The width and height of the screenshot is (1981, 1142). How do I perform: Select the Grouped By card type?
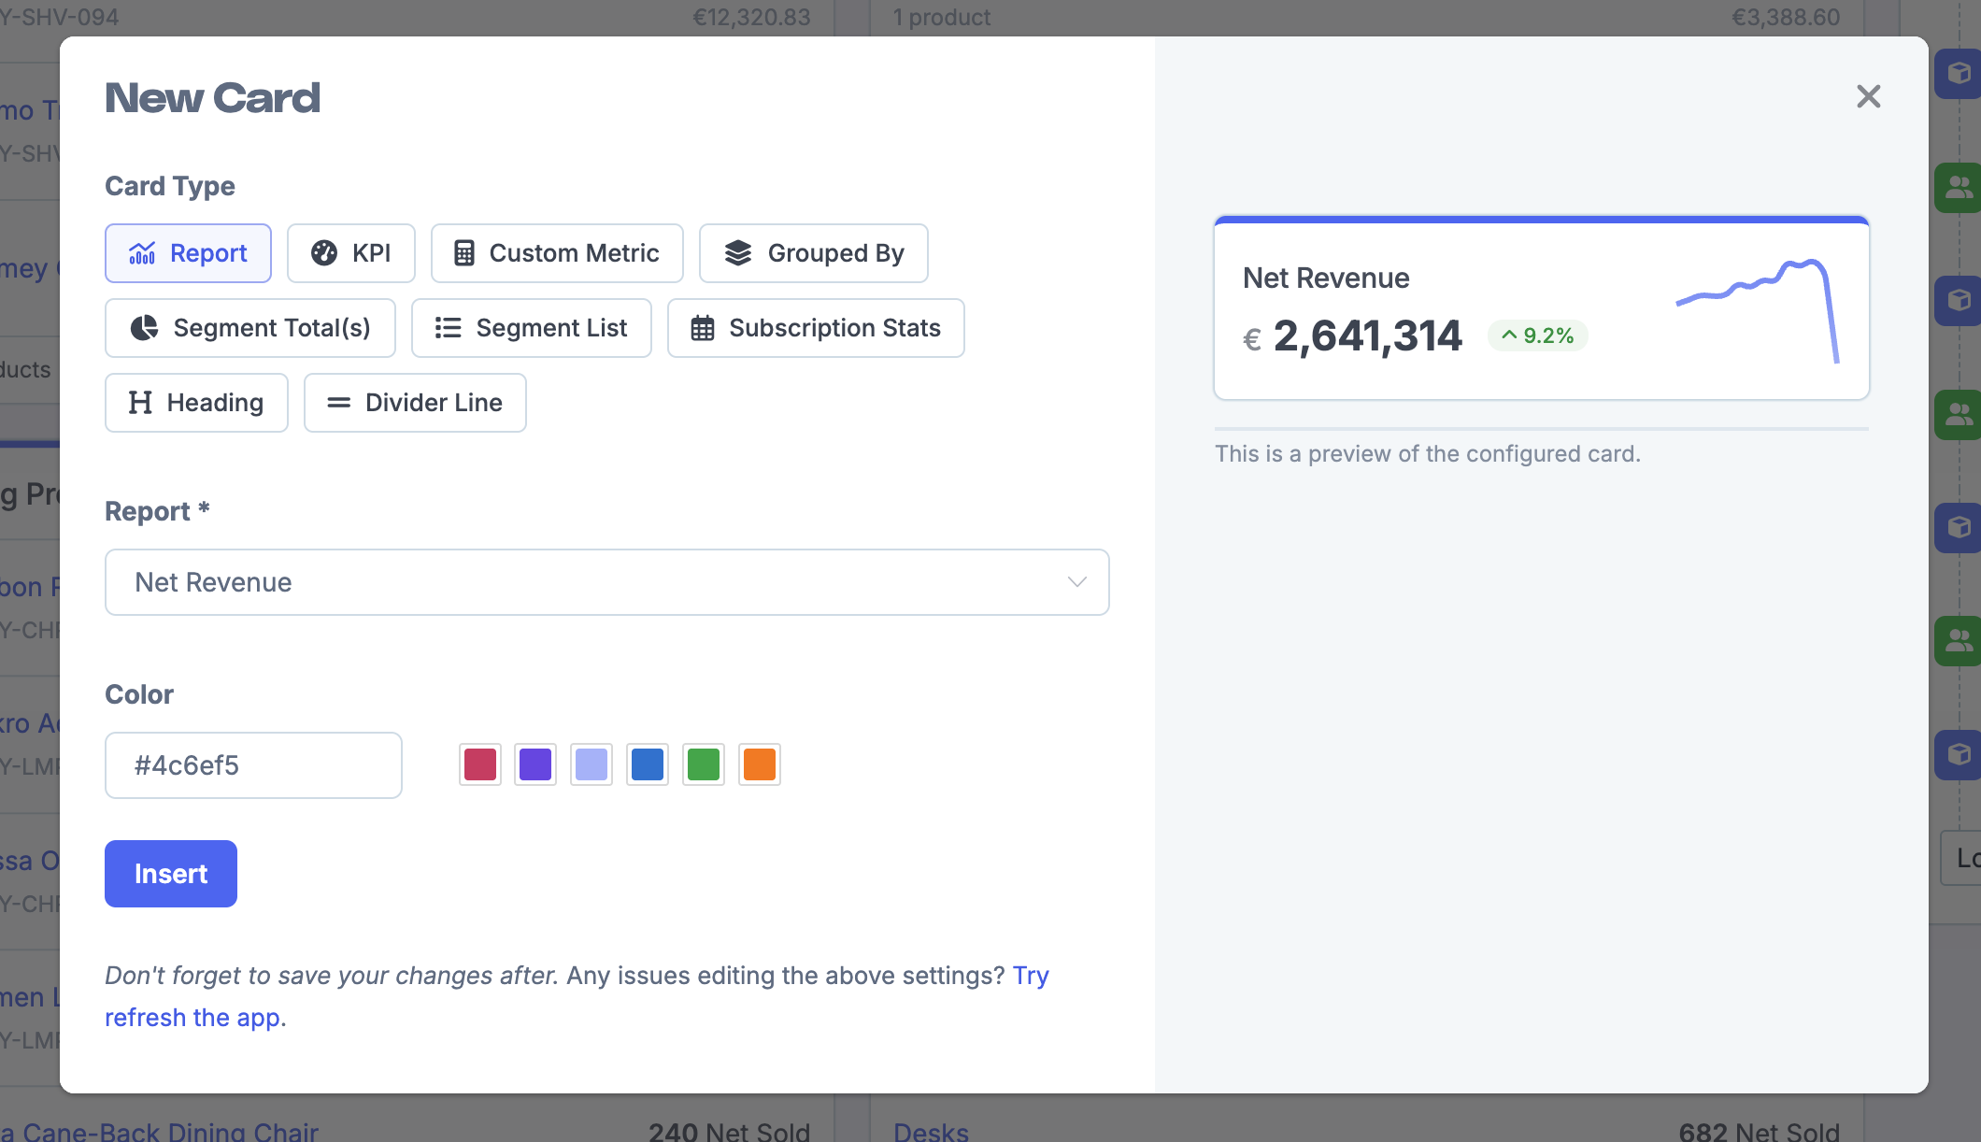click(x=813, y=253)
